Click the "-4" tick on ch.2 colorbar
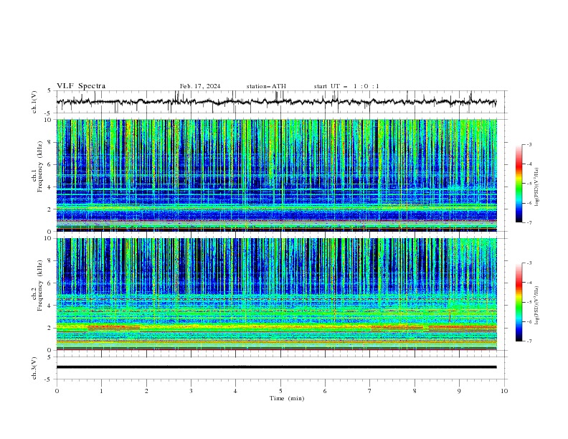568x439 pixels. (529, 283)
